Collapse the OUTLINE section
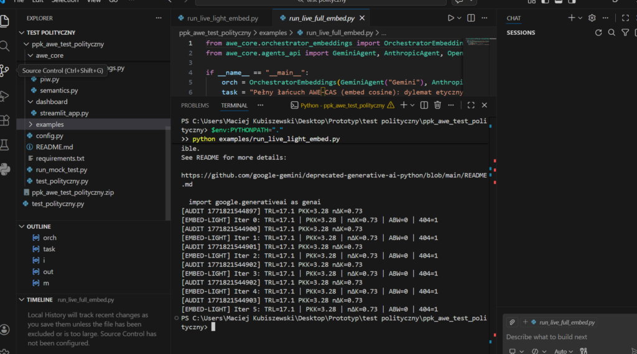Screen dimensions: 637x354 (x=39, y=226)
